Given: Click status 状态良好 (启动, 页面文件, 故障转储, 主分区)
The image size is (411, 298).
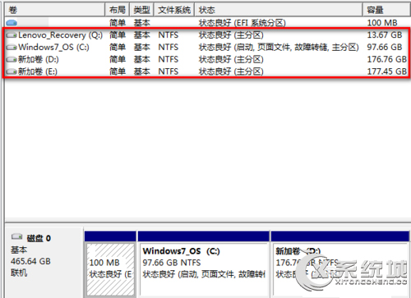Looking at the screenshot, I should tap(279, 47).
